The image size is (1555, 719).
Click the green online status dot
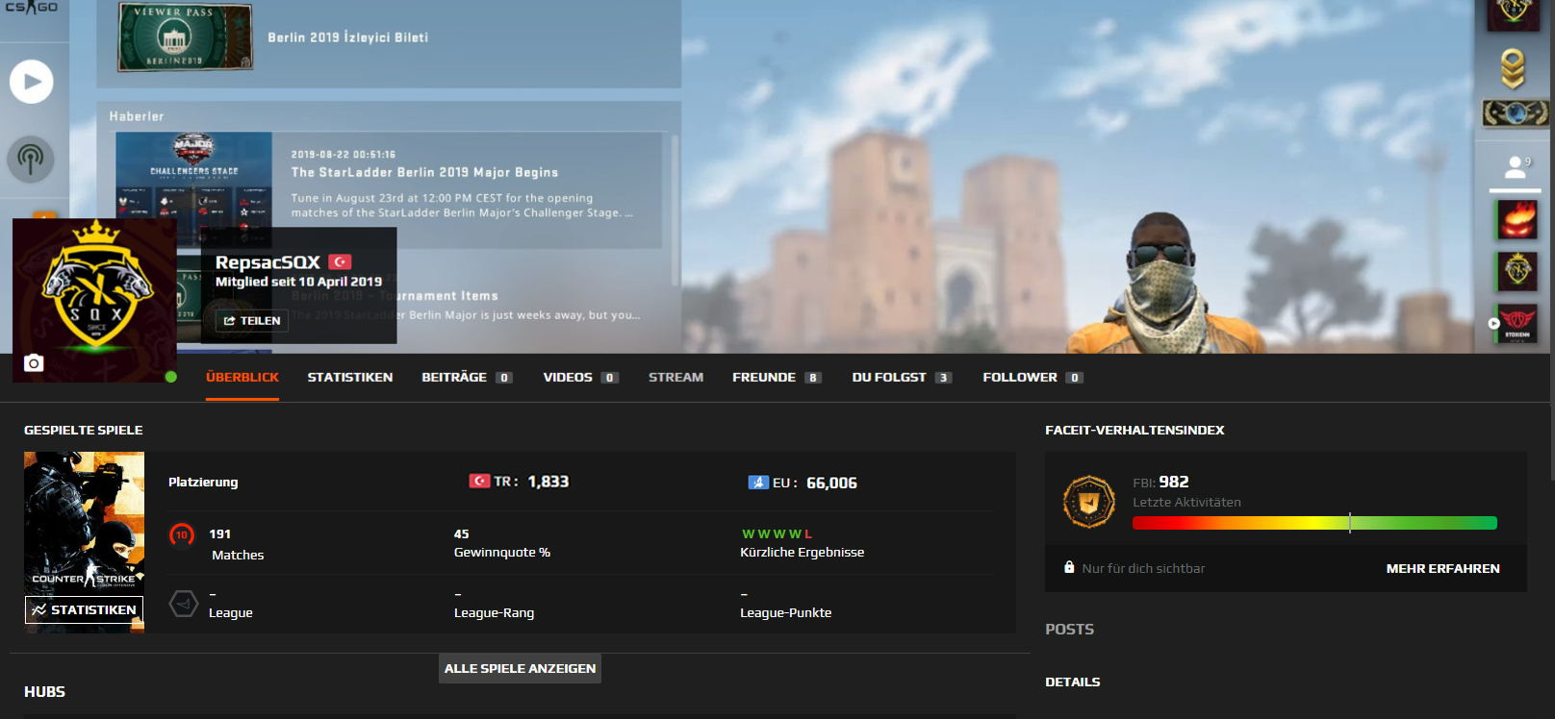171,377
